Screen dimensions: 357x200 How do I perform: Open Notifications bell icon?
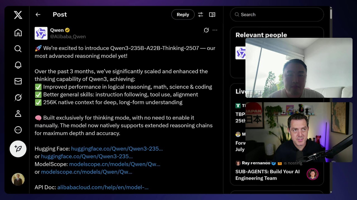[18, 65]
